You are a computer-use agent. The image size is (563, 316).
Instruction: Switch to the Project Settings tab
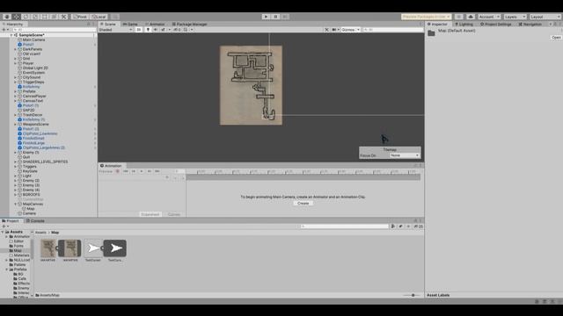[495, 24]
